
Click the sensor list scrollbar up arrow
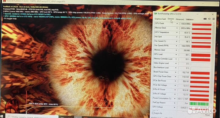tap(214, 23)
